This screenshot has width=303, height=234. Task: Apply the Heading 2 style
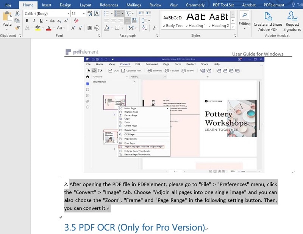219,21
